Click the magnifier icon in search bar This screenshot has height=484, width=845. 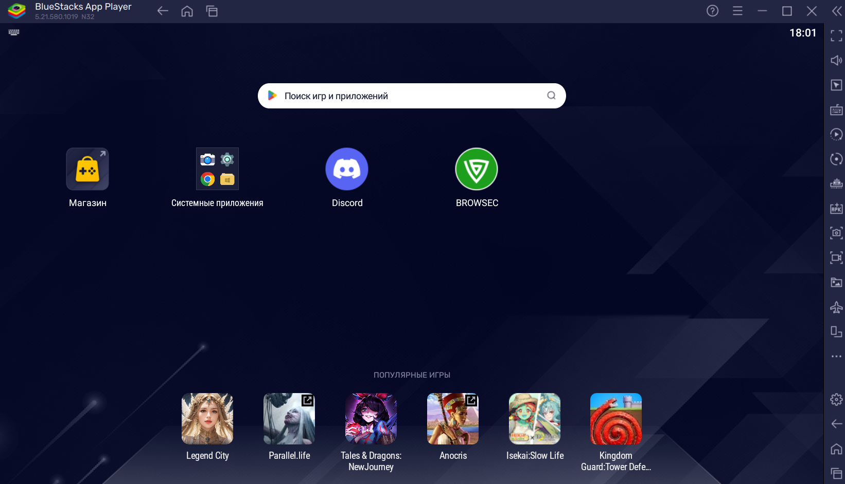pos(551,96)
